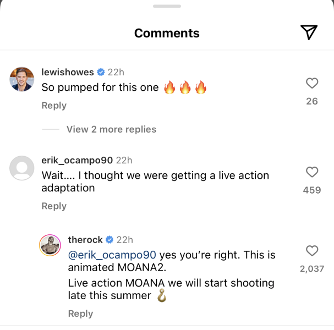The height and width of the screenshot is (330, 334).
Task: Open the lewishowes username link
Action: pyautogui.click(x=68, y=72)
